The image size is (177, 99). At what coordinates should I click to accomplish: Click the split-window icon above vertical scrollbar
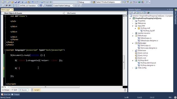point(124,16)
